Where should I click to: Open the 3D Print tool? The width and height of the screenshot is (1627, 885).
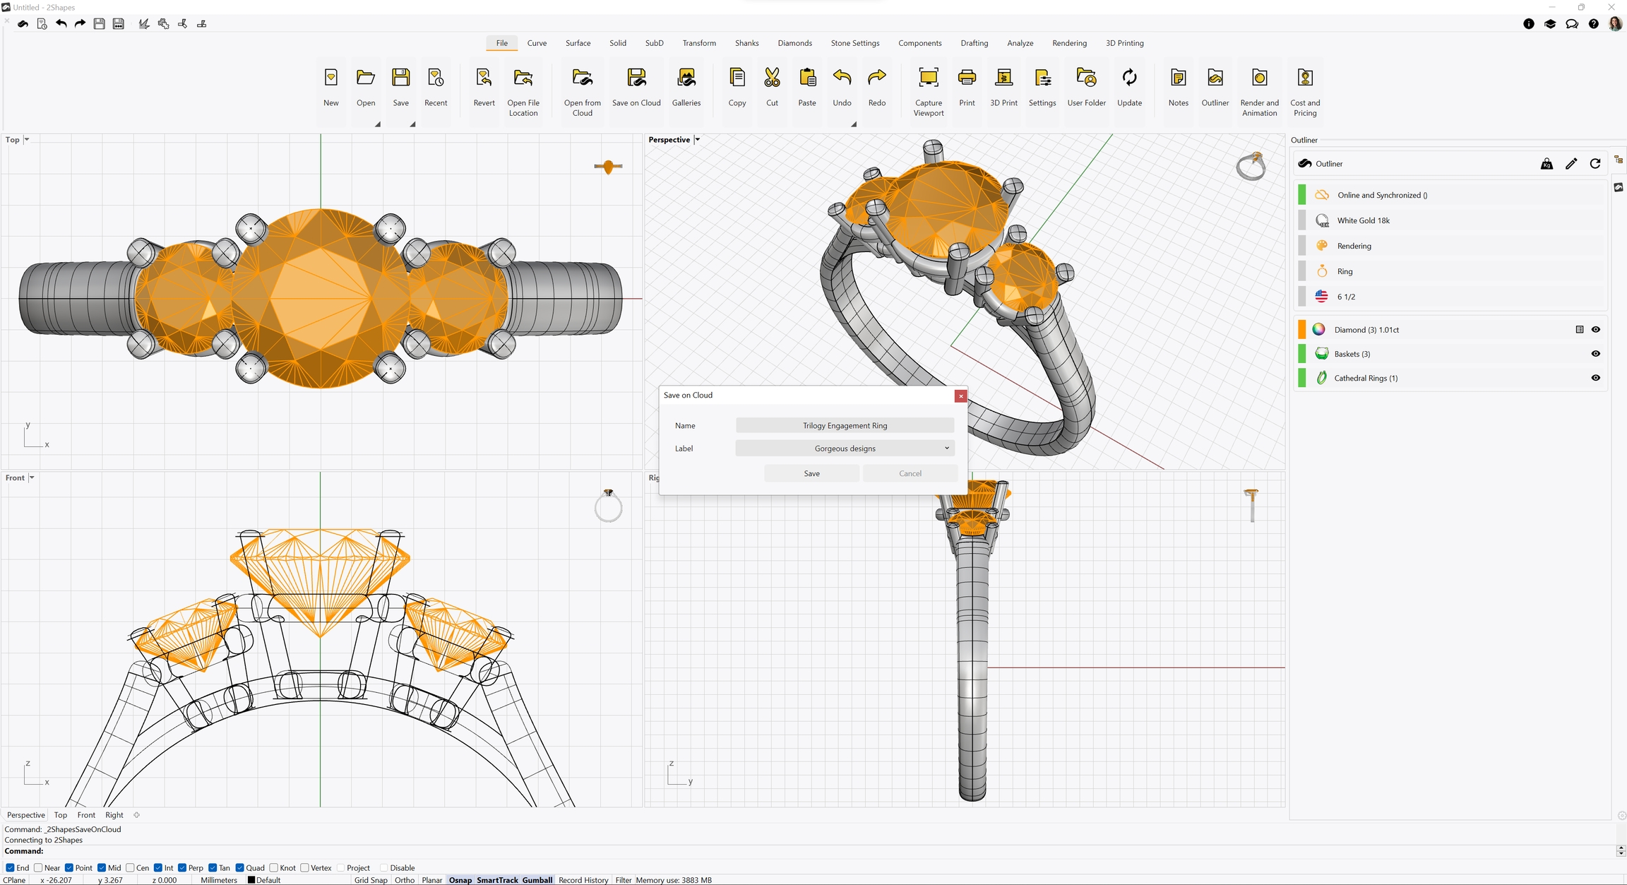point(1003,78)
